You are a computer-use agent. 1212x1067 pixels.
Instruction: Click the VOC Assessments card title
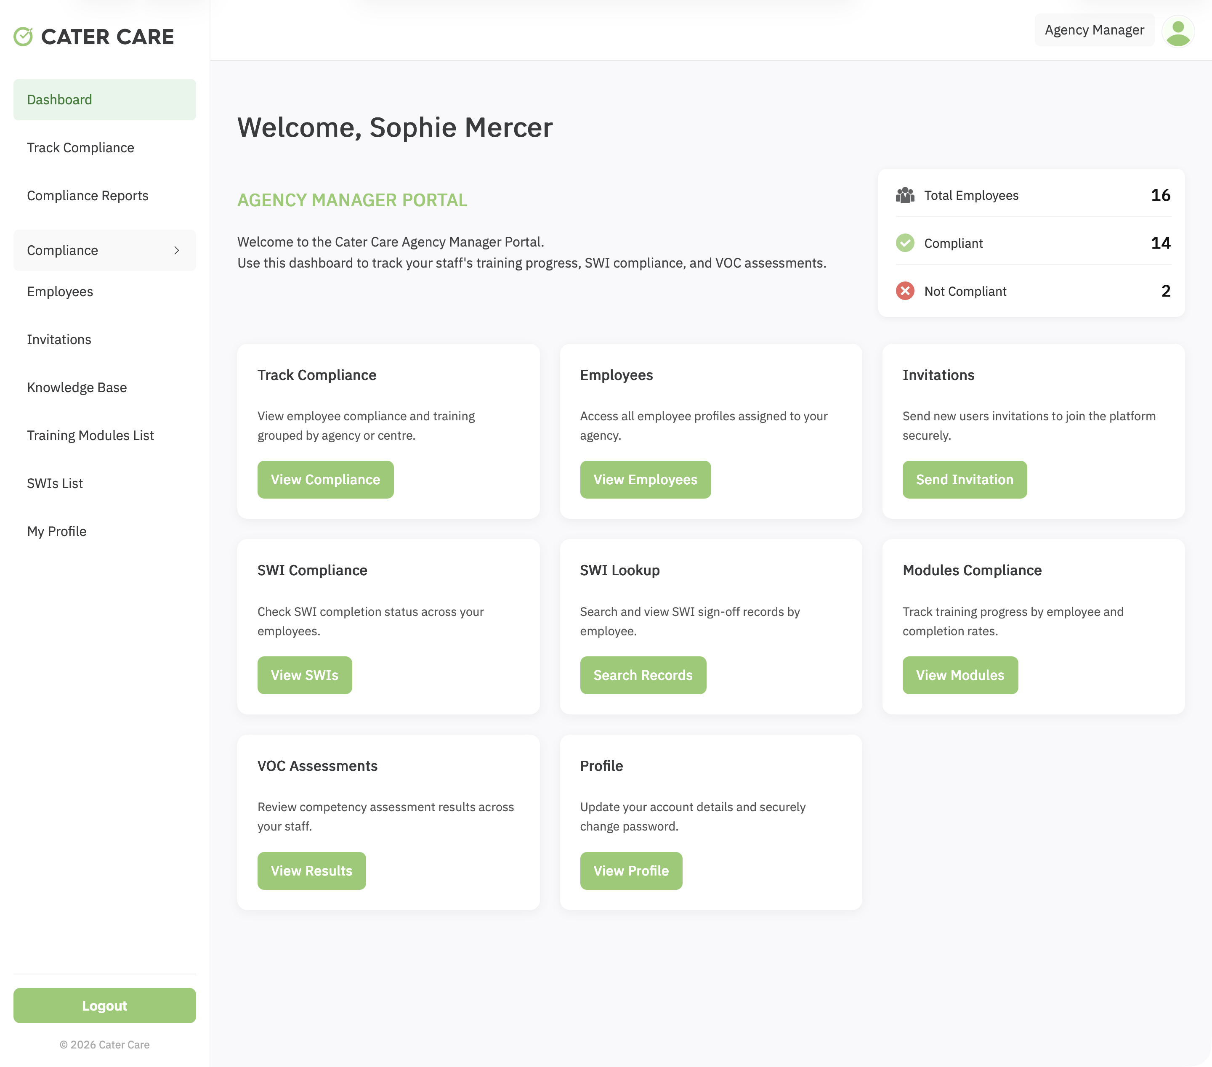point(317,766)
